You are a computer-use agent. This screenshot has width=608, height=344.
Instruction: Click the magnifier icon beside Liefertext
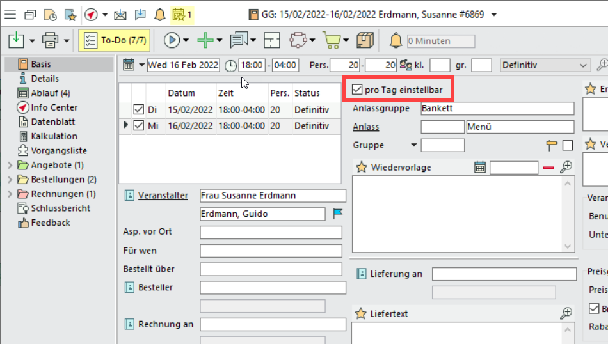pos(566,313)
